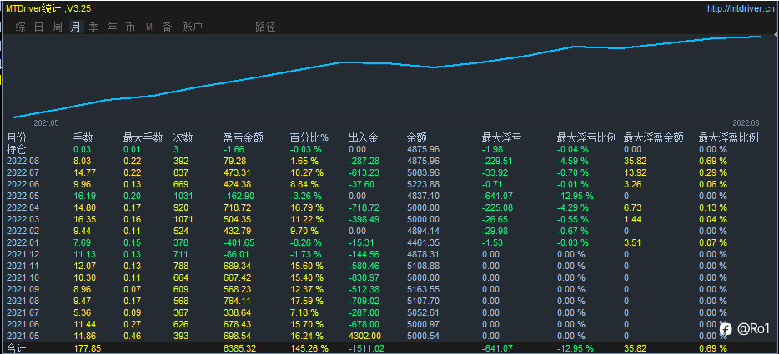Viewport: 779px width, 354px height.
Task: Open the 年 yearly tab
Action: [x=113, y=27]
